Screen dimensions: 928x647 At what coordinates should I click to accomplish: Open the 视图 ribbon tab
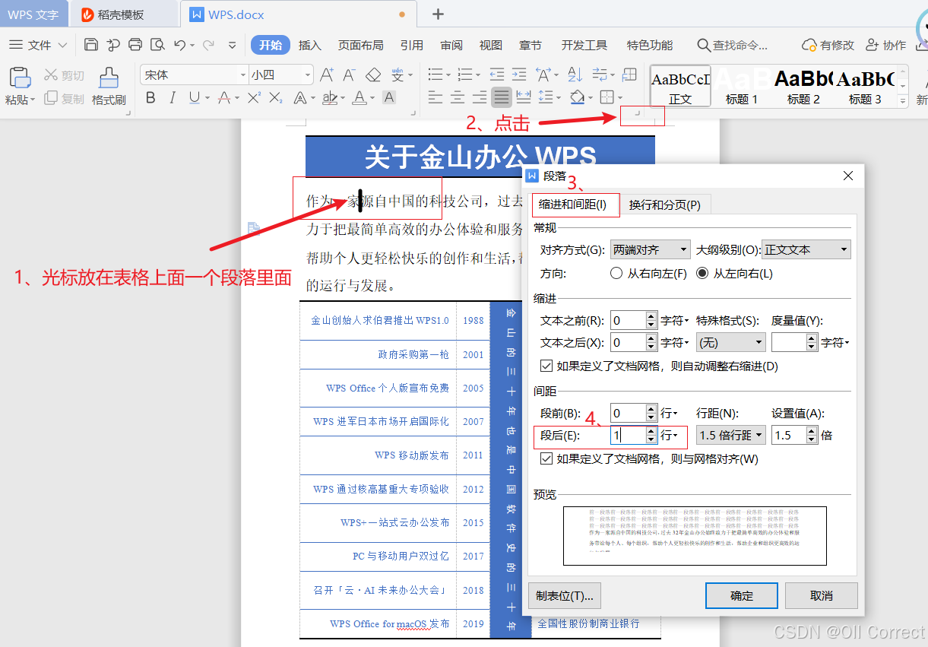tap(491, 46)
